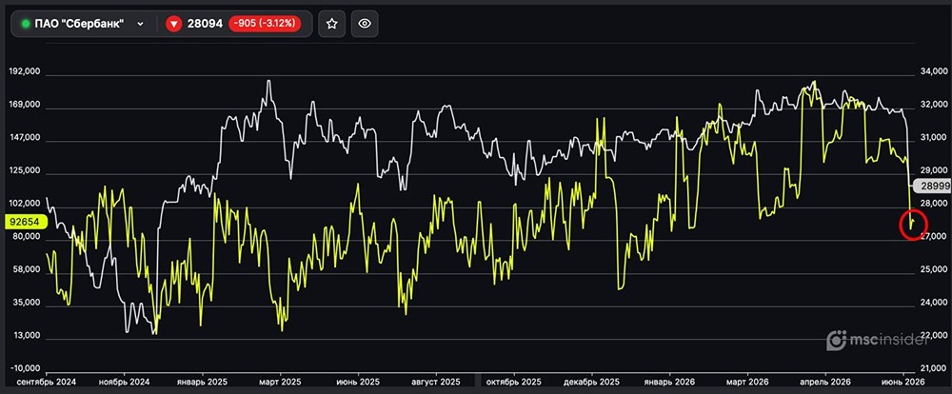Select left axis label 13,000
The image size is (952, 394).
click(27, 336)
